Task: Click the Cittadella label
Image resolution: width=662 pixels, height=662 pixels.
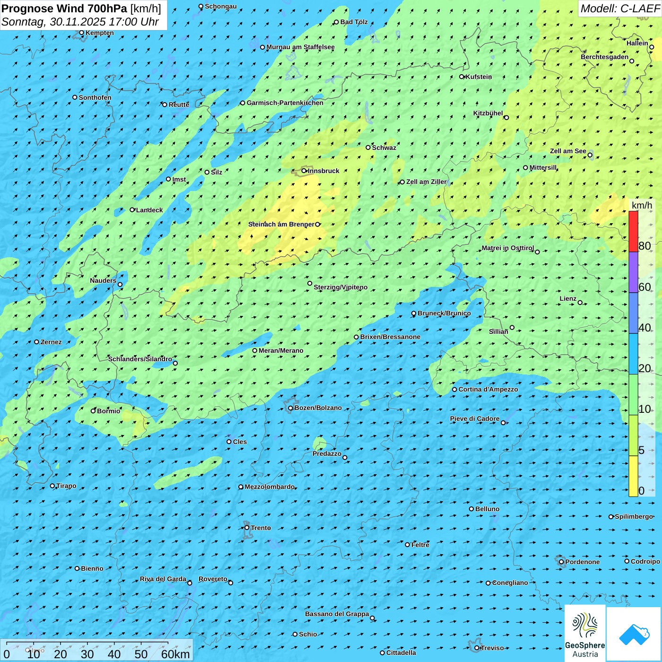Action: (x=401, y=653)
